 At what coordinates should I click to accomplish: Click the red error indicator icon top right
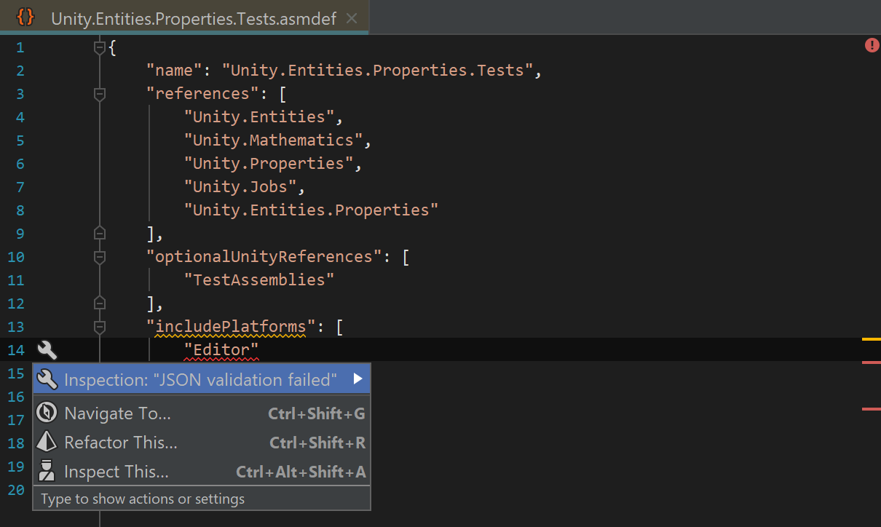pyautogui.click(x=872, y=46)
